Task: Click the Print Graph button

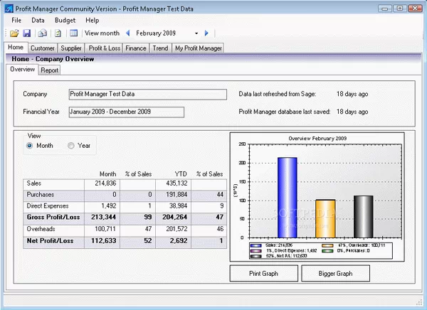Action: click(x=263, y=274)
